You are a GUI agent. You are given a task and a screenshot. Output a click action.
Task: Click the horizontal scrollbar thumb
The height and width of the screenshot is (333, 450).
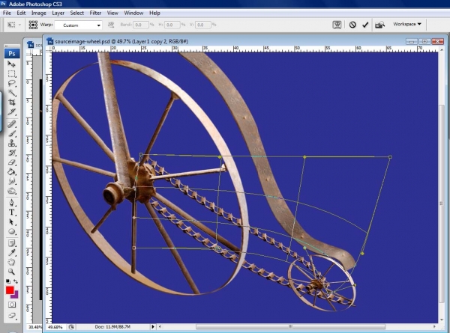(x=290, y=327)
